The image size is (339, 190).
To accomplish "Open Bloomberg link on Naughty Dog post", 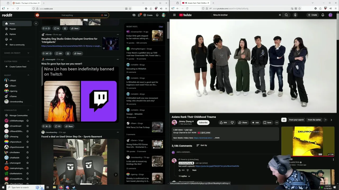I will coord(71,46).
